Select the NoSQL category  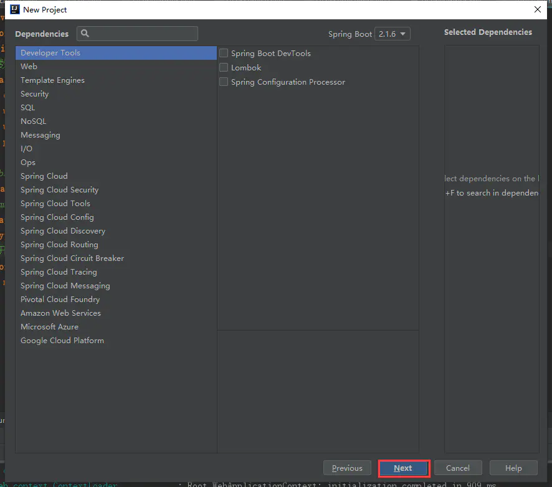pos(116,121)
